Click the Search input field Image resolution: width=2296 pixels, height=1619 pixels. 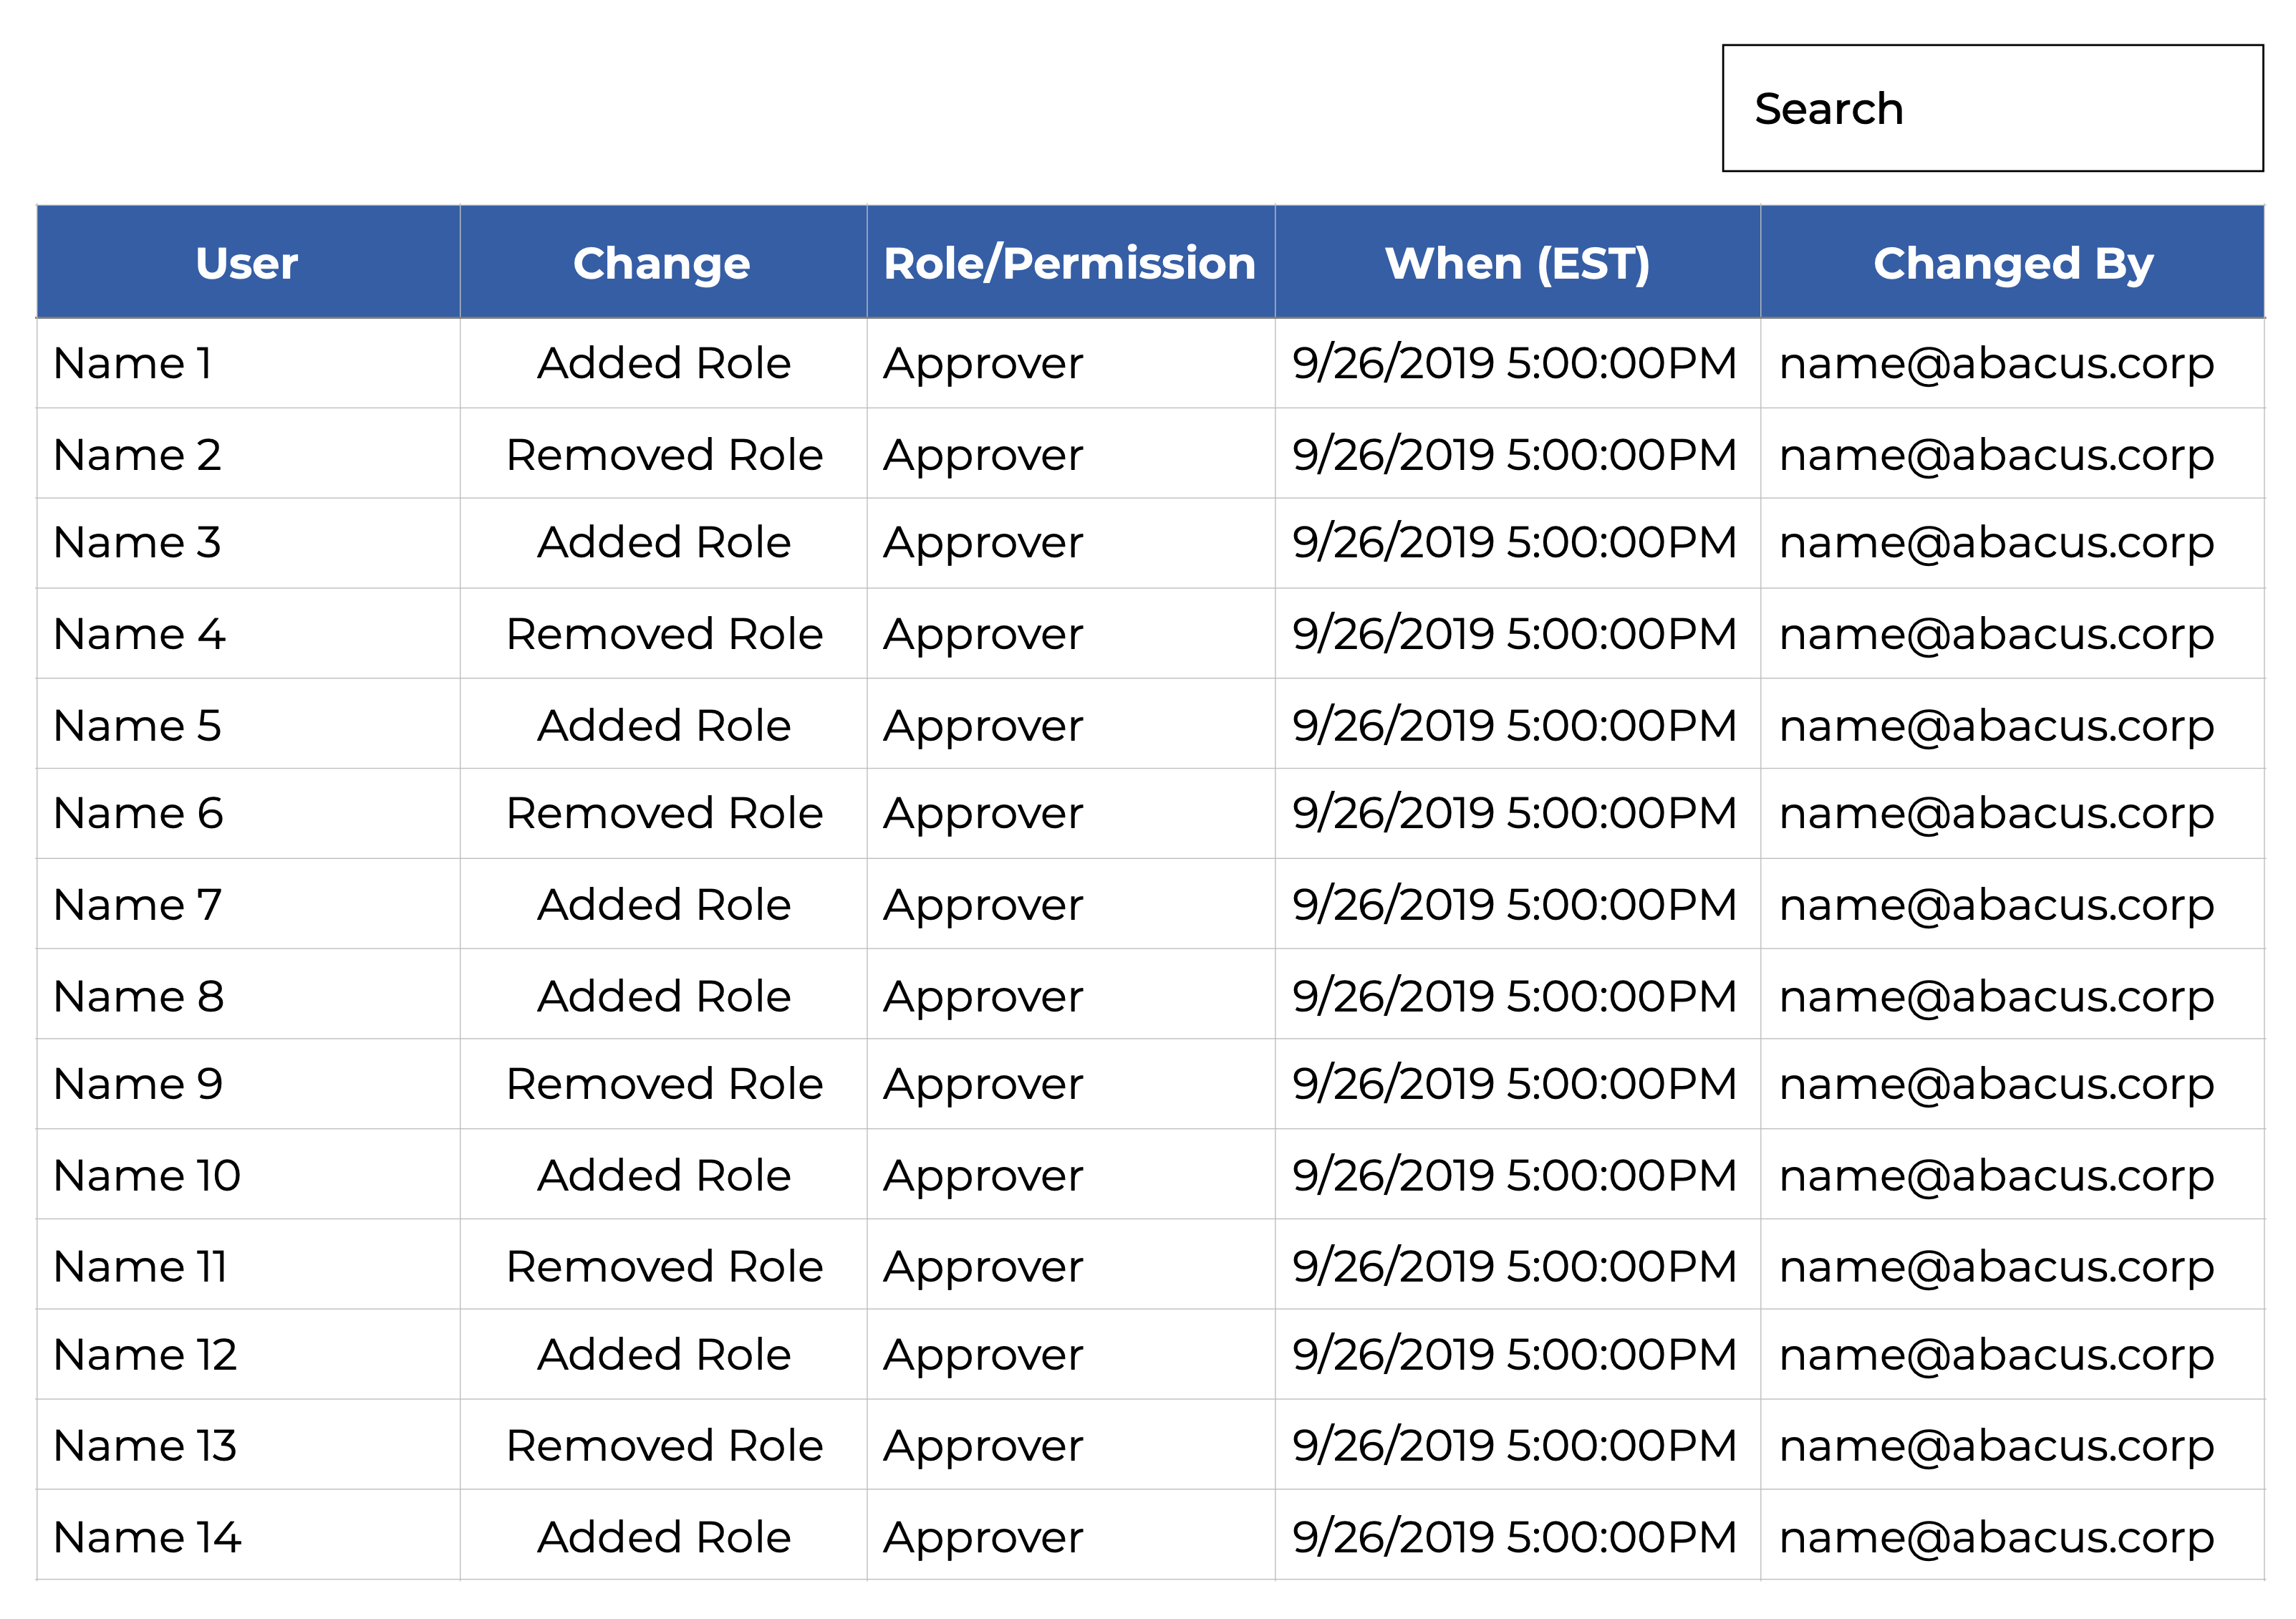(x=1991, y=108)
